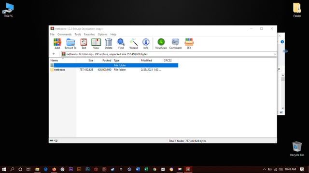Switch to WinRAR taskbar button

click(x=188, y=169)
